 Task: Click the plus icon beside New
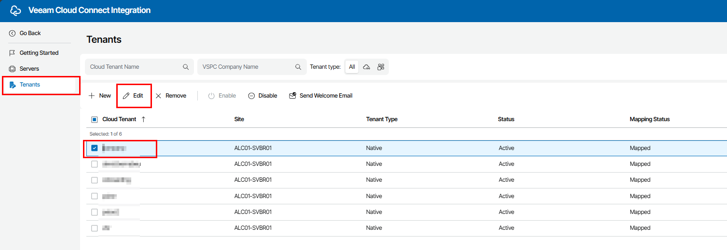click(x=92, y=96)
